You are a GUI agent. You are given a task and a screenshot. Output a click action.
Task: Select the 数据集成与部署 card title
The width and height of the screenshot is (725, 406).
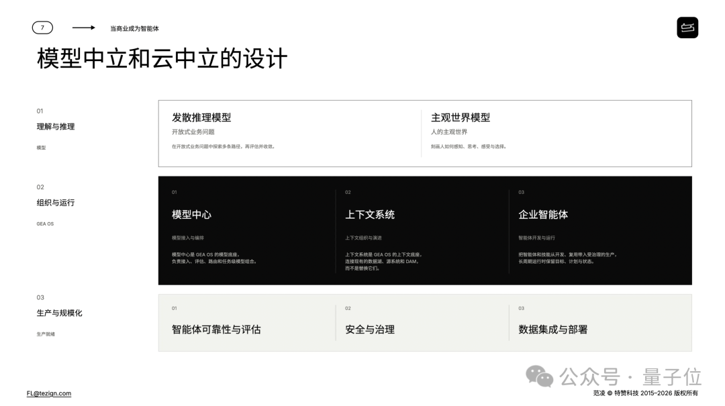[553, 329]
